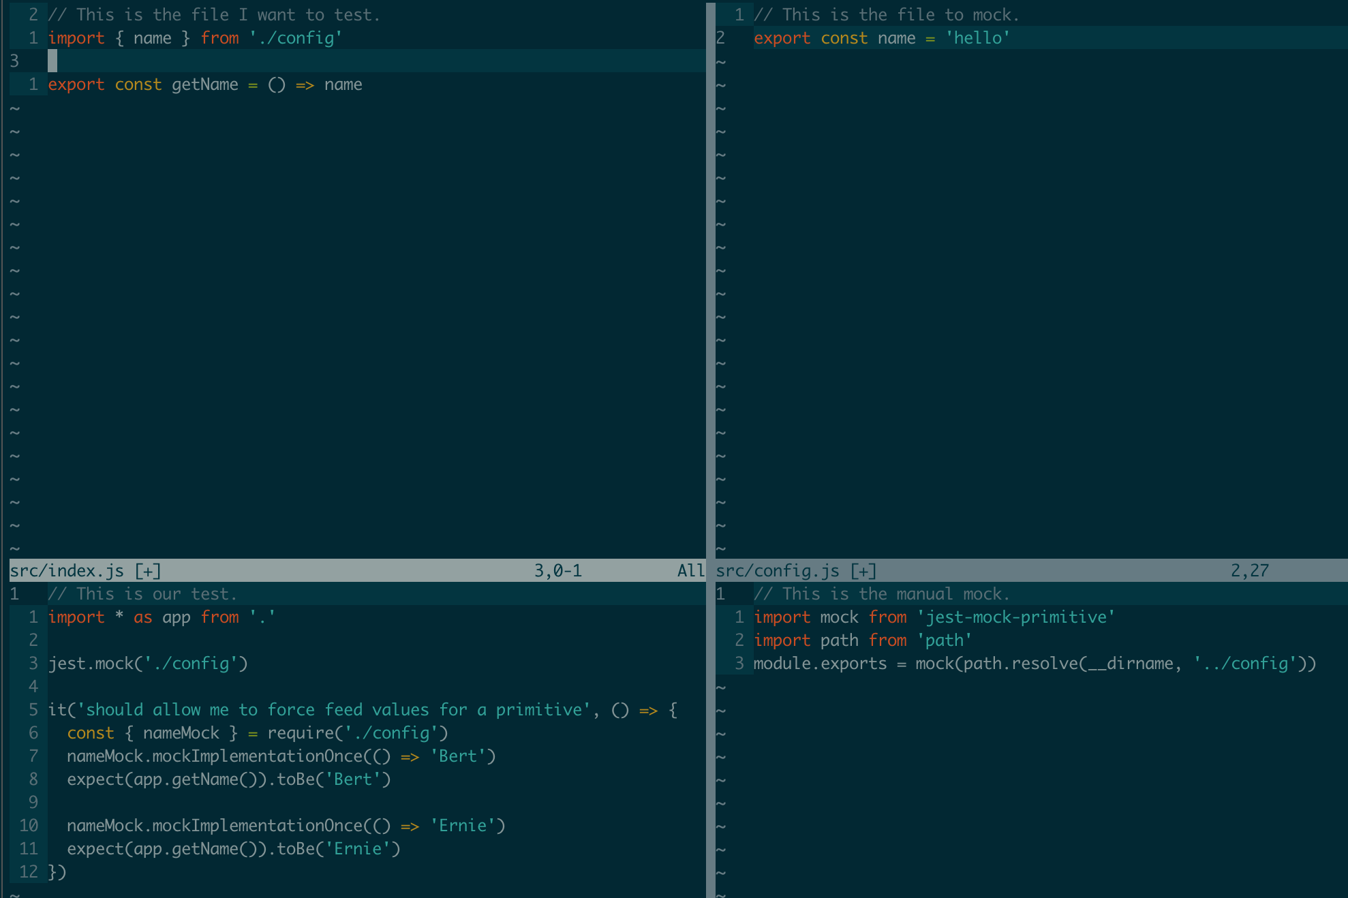Click the closing '})' on line 12
This screenshot has width=1348, height=898.
[57, 871]
